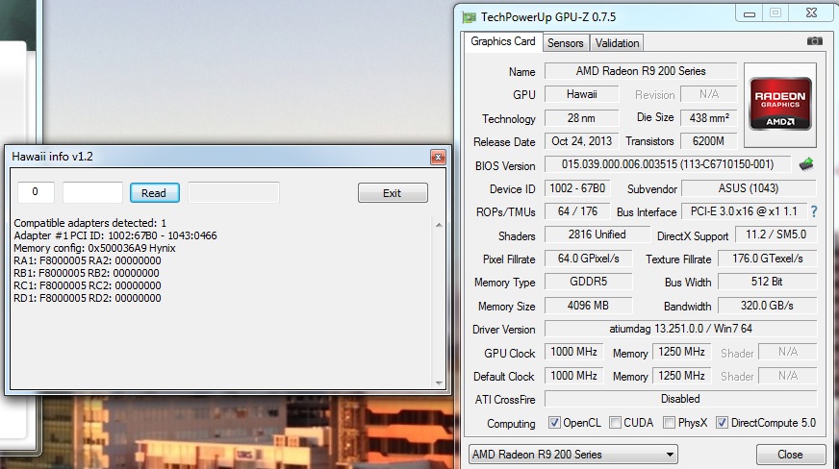Toggle the CUDA checkbox
The height and width of the screenshot is (469, 839).
click(616, 423)
